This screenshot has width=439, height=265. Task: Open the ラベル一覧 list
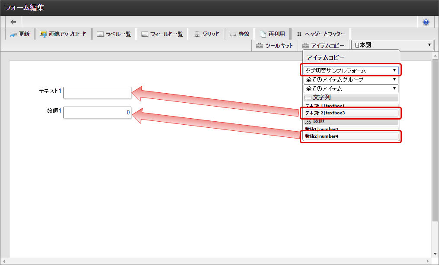tap(114, 34)
